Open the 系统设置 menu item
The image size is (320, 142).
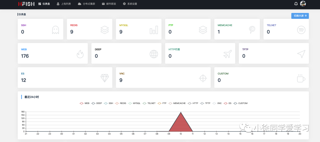coord(130,4)
